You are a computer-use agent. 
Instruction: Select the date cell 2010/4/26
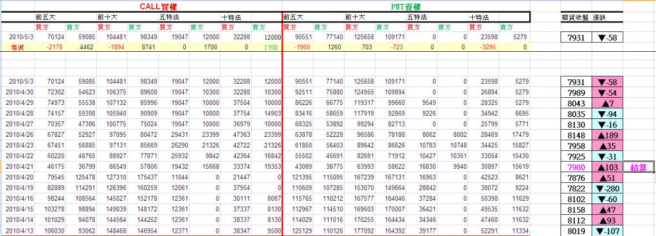pyautogui.click(x=18, y=135)
